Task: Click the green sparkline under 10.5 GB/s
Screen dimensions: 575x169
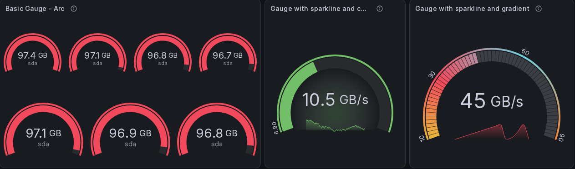Action: coord(336,125)
